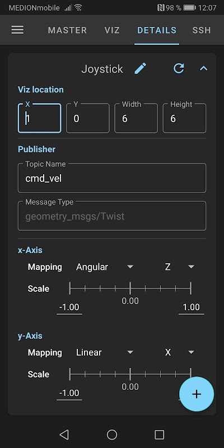Open x-Axis Angular mapping dropdown

point(105,267)
